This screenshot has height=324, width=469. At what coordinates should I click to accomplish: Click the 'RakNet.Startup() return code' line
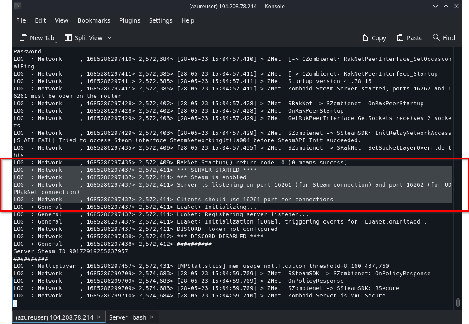pos(180,163)
